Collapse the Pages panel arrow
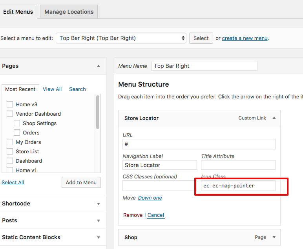The width and height of the screenshot is (303, 249). 99,66
